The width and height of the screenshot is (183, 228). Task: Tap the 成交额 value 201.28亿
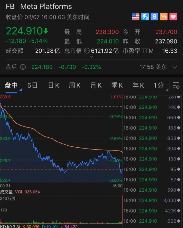point(48,51)
